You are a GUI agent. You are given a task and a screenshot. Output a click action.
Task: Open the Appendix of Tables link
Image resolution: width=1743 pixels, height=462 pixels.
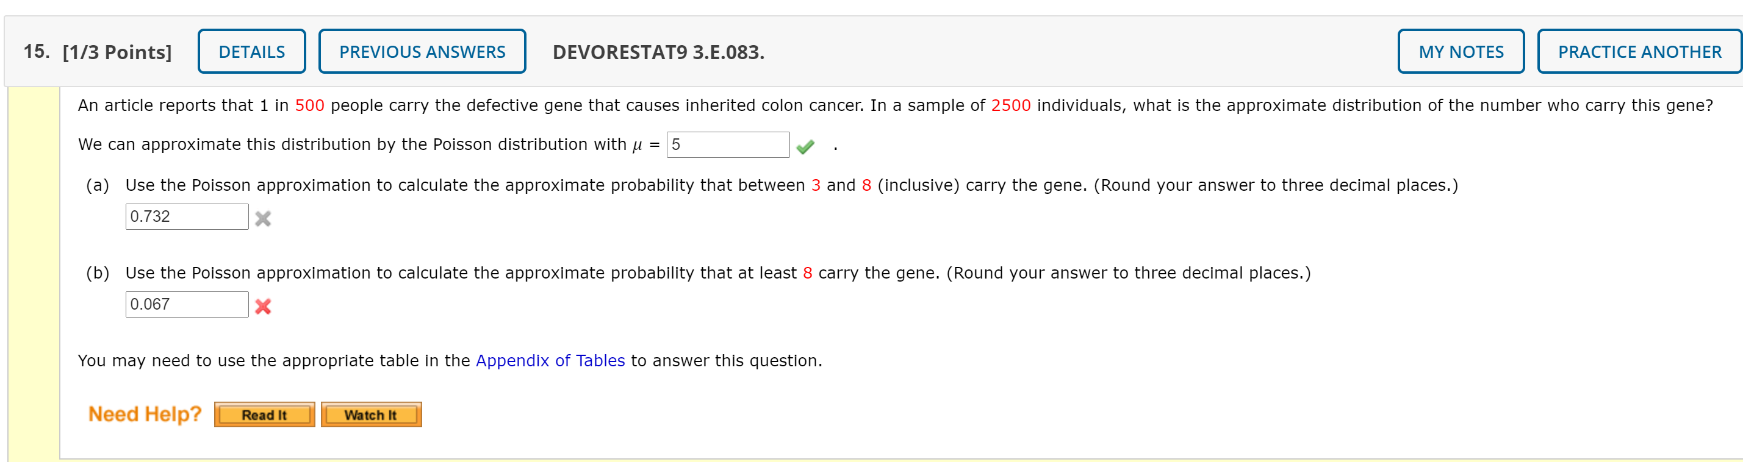[x=550, y=361]
